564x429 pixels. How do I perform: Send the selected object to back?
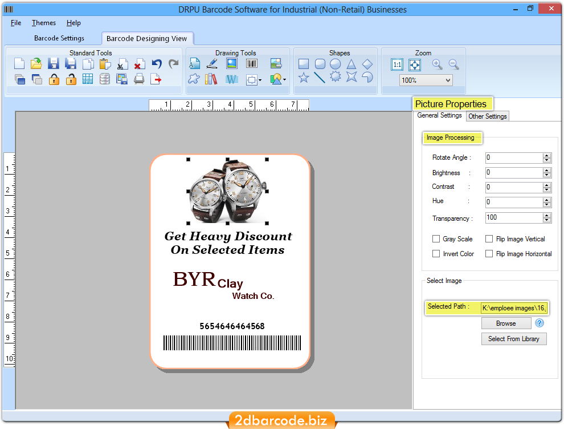pyautogui.click(x=36, y=79)
